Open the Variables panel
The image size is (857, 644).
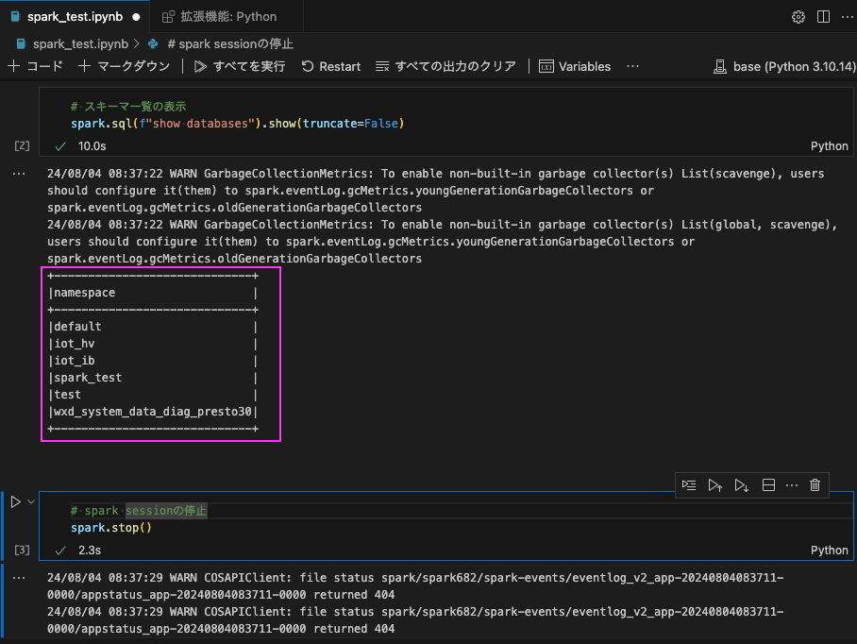(575, 67)
